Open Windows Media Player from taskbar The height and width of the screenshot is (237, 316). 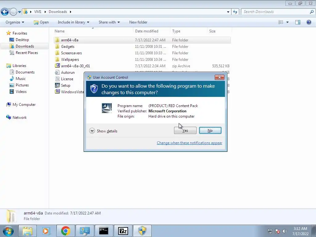pos(46,231)
